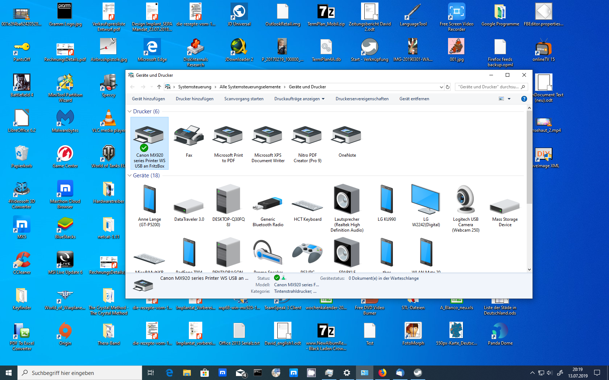Select the Promo Speaker headset device
This screenshot has width=609, height=380.
pyautogui.click(x=268, y=255)
